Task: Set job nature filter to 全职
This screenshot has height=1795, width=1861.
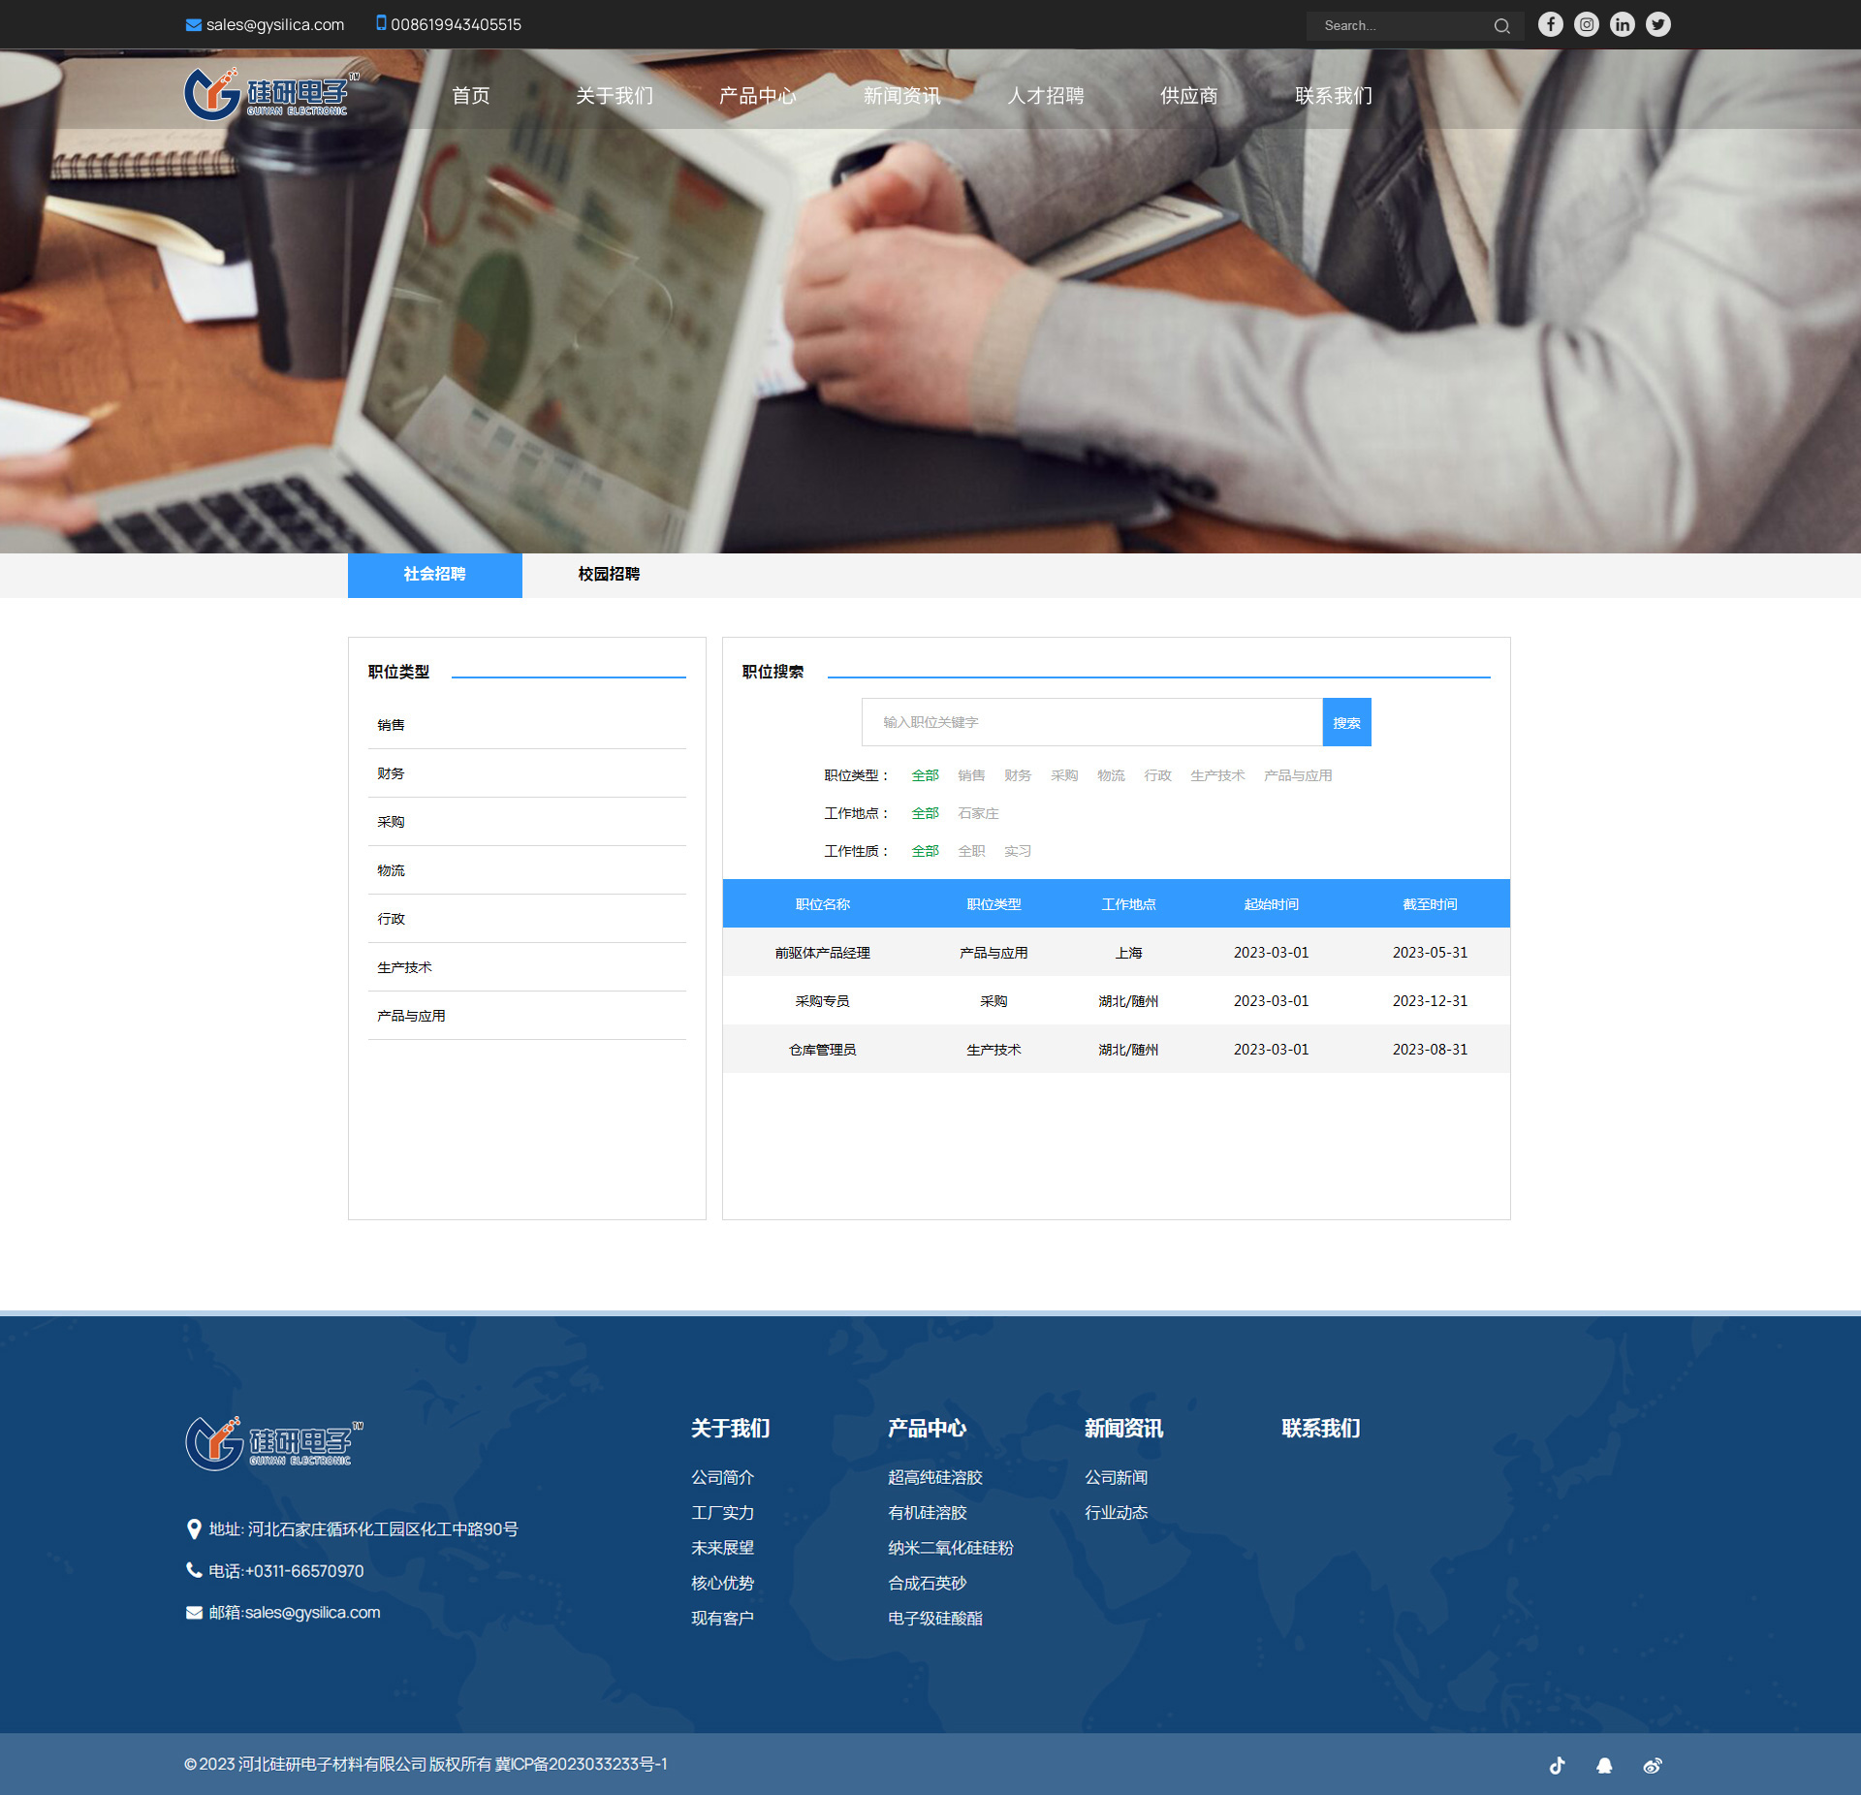Action: click(x=971, y=851)
